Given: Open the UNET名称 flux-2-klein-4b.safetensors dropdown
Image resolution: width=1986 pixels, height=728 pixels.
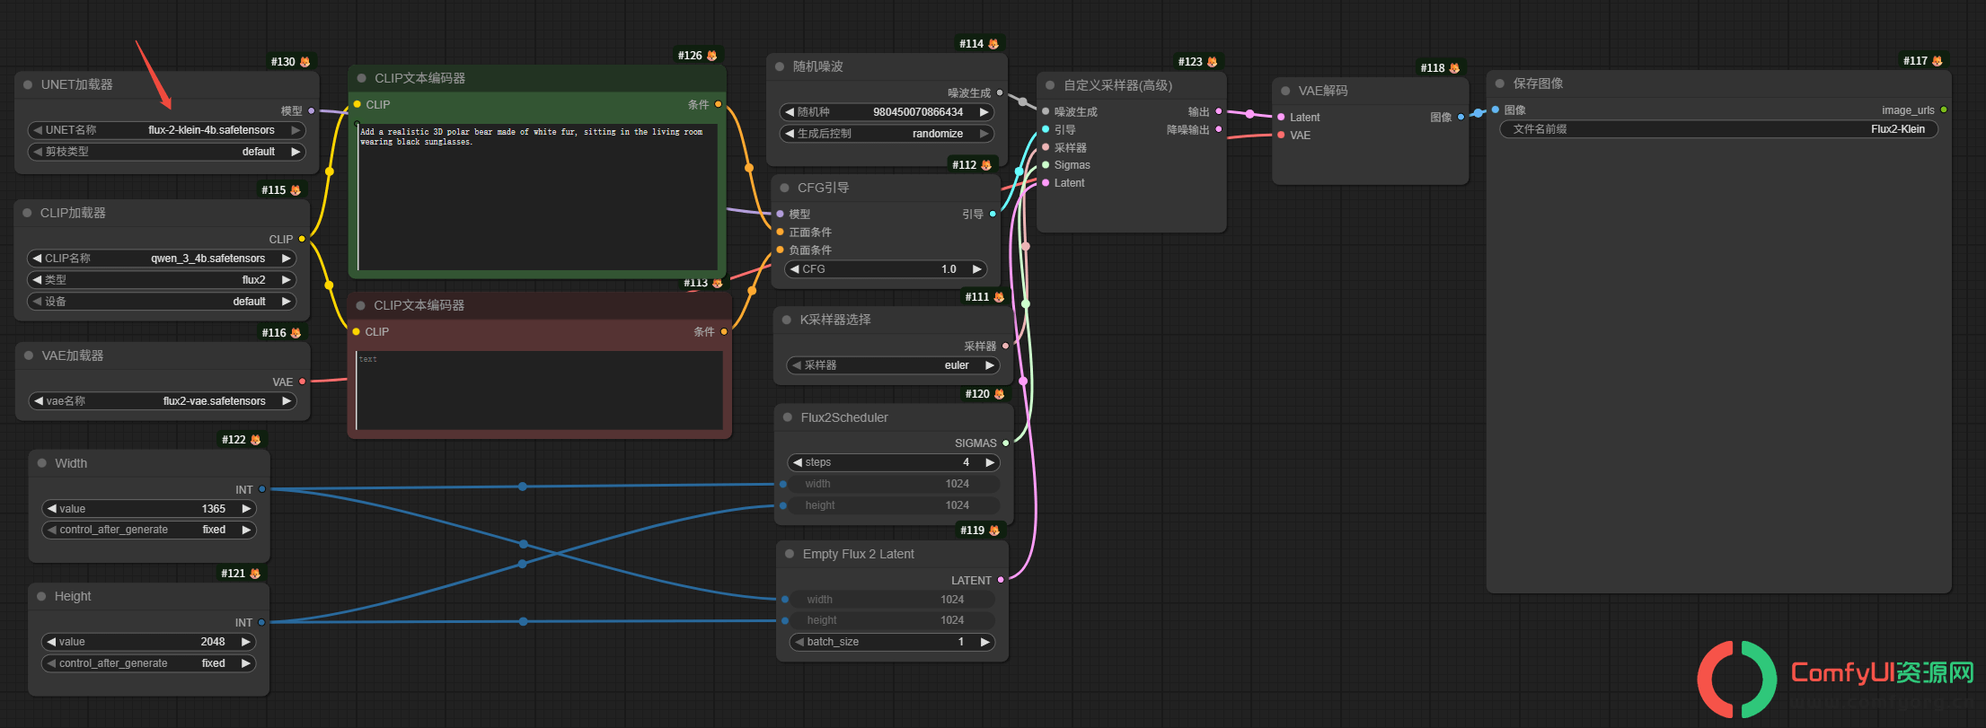Looking at the screenshot, I should tap(167, 130).
